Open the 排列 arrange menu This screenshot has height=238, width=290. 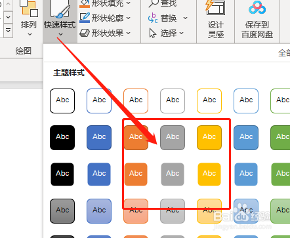coord(29,18)
